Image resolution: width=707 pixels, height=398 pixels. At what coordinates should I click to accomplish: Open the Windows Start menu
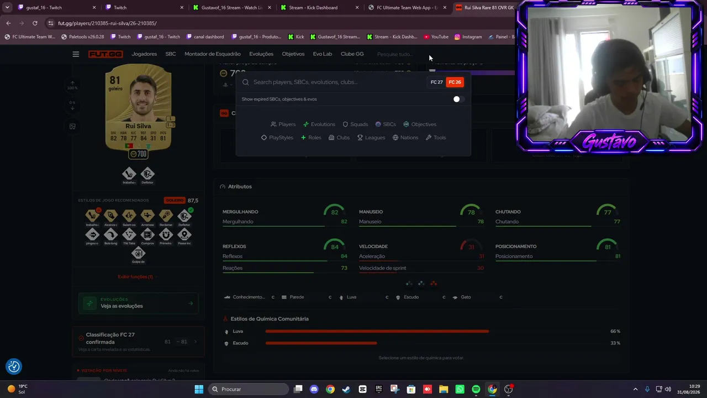coord(199,389)
